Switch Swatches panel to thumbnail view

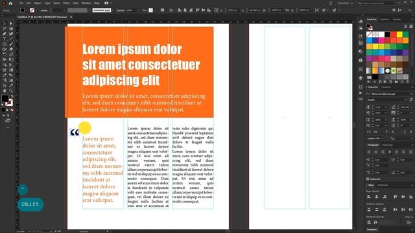pos(411,26)
